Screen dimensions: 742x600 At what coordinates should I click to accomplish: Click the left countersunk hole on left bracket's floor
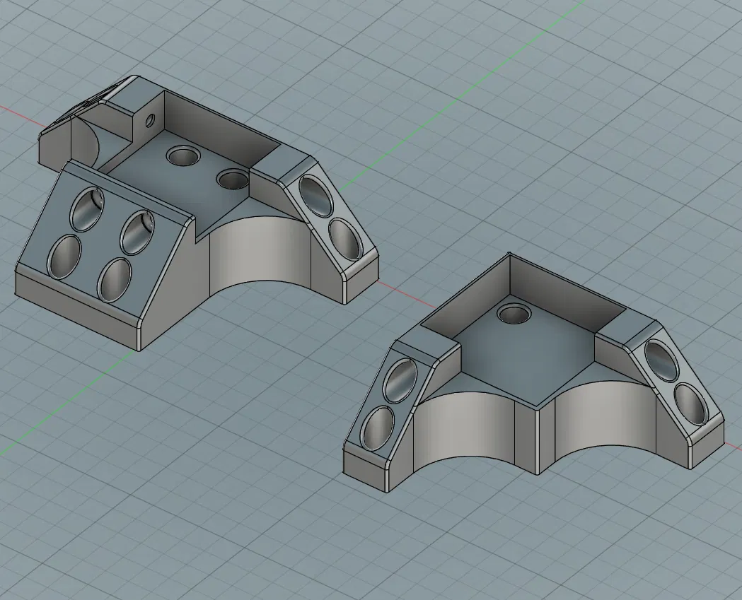point(182,155)
